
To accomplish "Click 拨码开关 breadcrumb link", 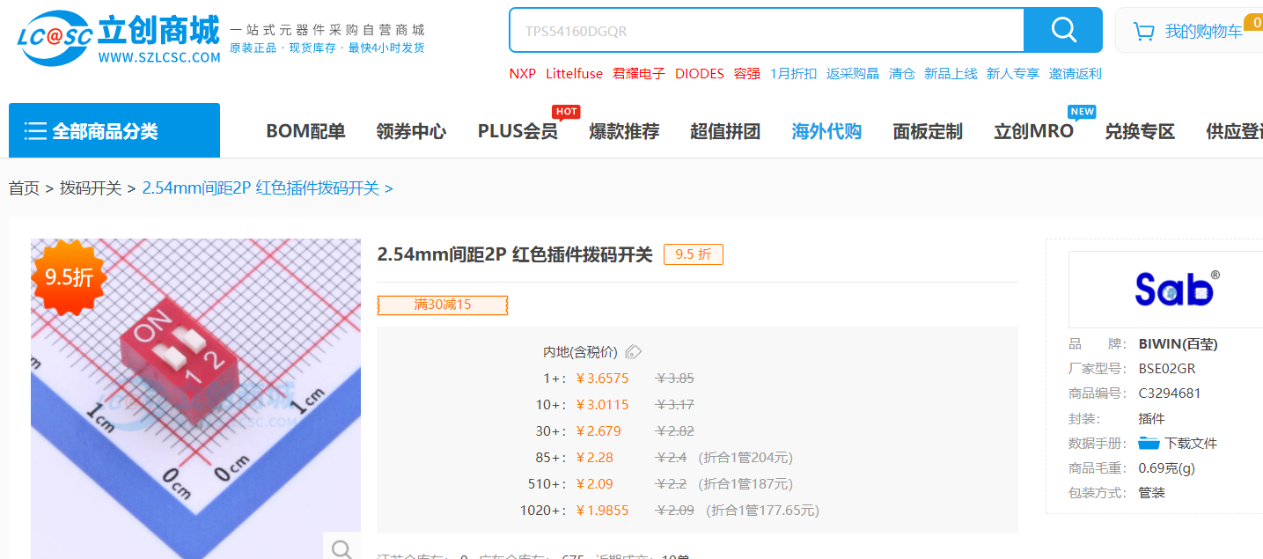I will [x=91, y=188].
